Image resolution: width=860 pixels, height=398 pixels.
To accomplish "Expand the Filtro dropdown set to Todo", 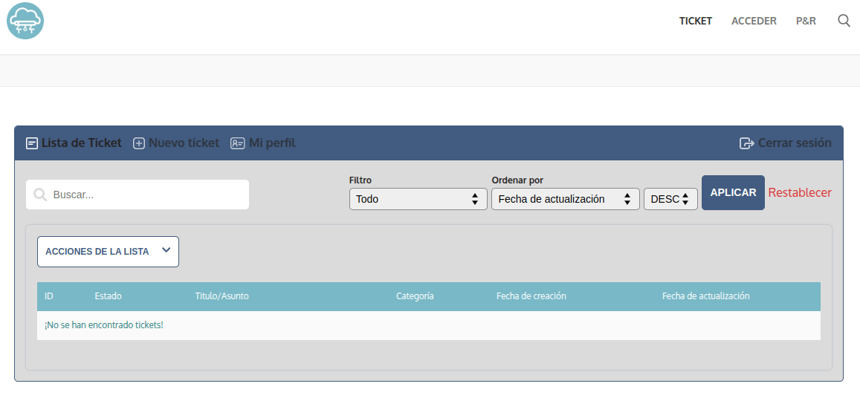I will (418, 199).
